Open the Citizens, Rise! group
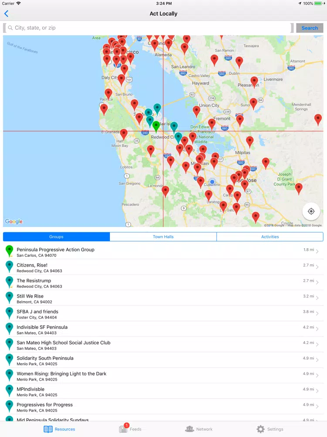 coord(163,267)
